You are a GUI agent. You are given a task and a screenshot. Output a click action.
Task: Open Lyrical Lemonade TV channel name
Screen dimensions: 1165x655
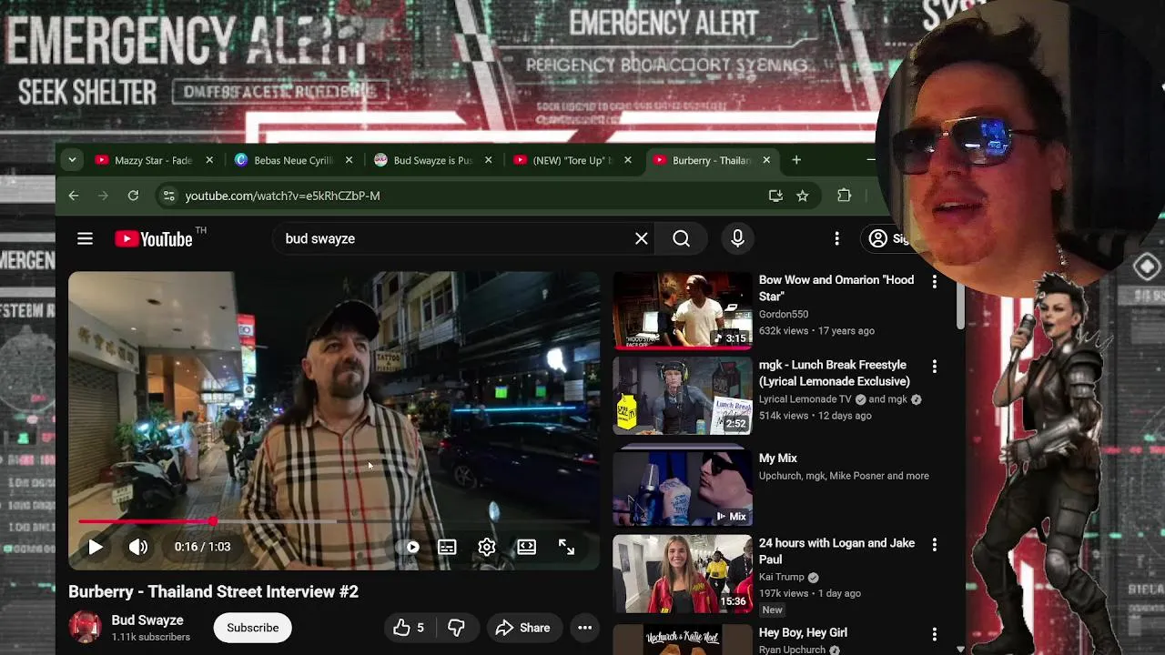[x=805, y=399]
